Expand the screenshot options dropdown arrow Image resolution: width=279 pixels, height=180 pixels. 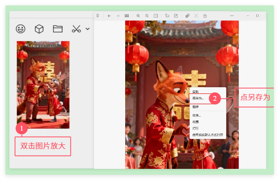tap(87, 29)
